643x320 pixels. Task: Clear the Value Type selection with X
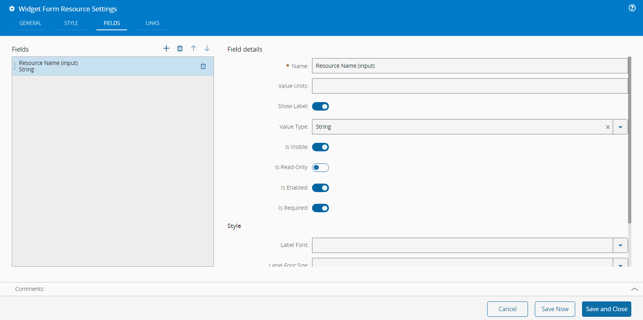[607, 127]
